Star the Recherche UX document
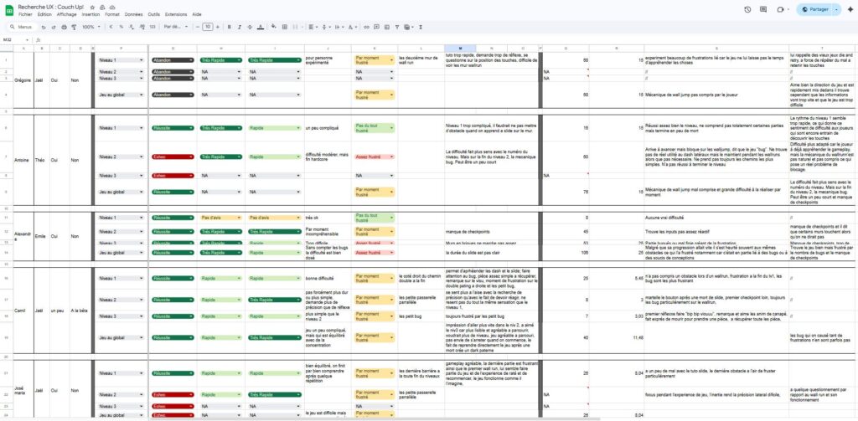This screenshot has height=421, width=858. click(92, 7)
